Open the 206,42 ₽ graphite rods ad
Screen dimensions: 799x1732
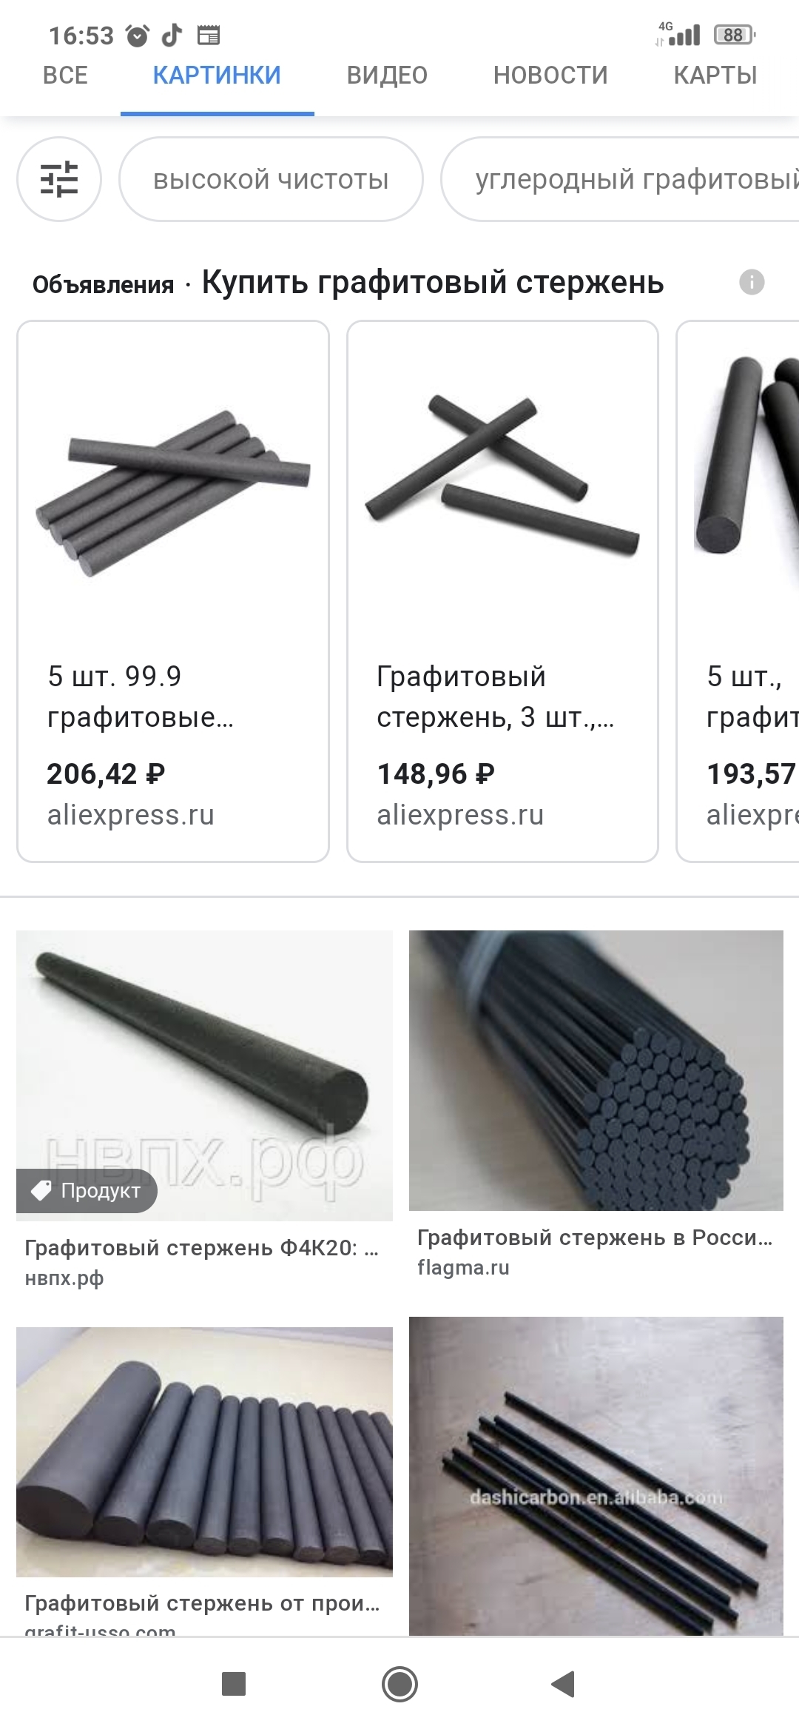[173, 591]
